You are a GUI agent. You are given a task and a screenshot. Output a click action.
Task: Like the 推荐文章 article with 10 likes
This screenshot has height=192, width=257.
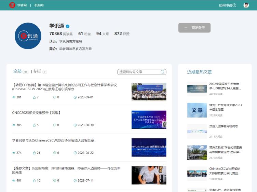click(35, 180)
